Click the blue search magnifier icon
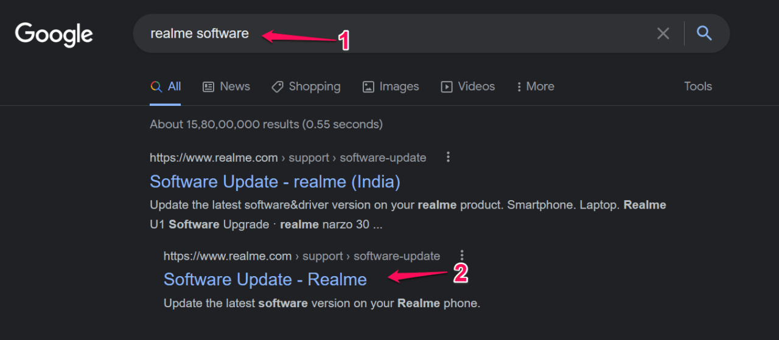 click(704, 33)
